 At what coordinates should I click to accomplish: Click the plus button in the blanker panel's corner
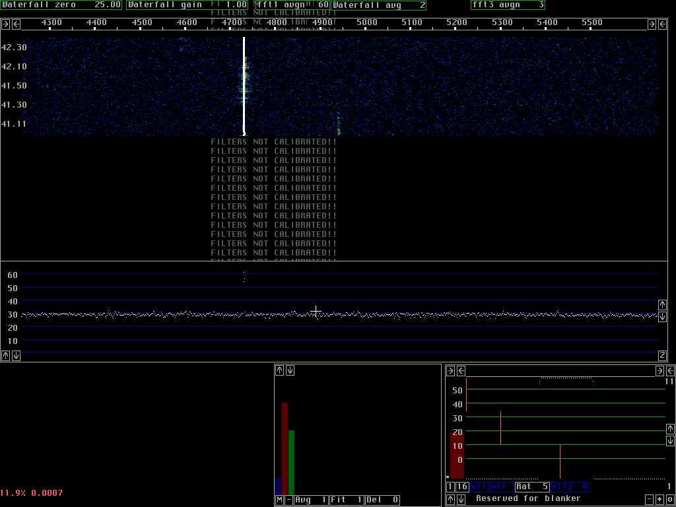pos(659,499)
